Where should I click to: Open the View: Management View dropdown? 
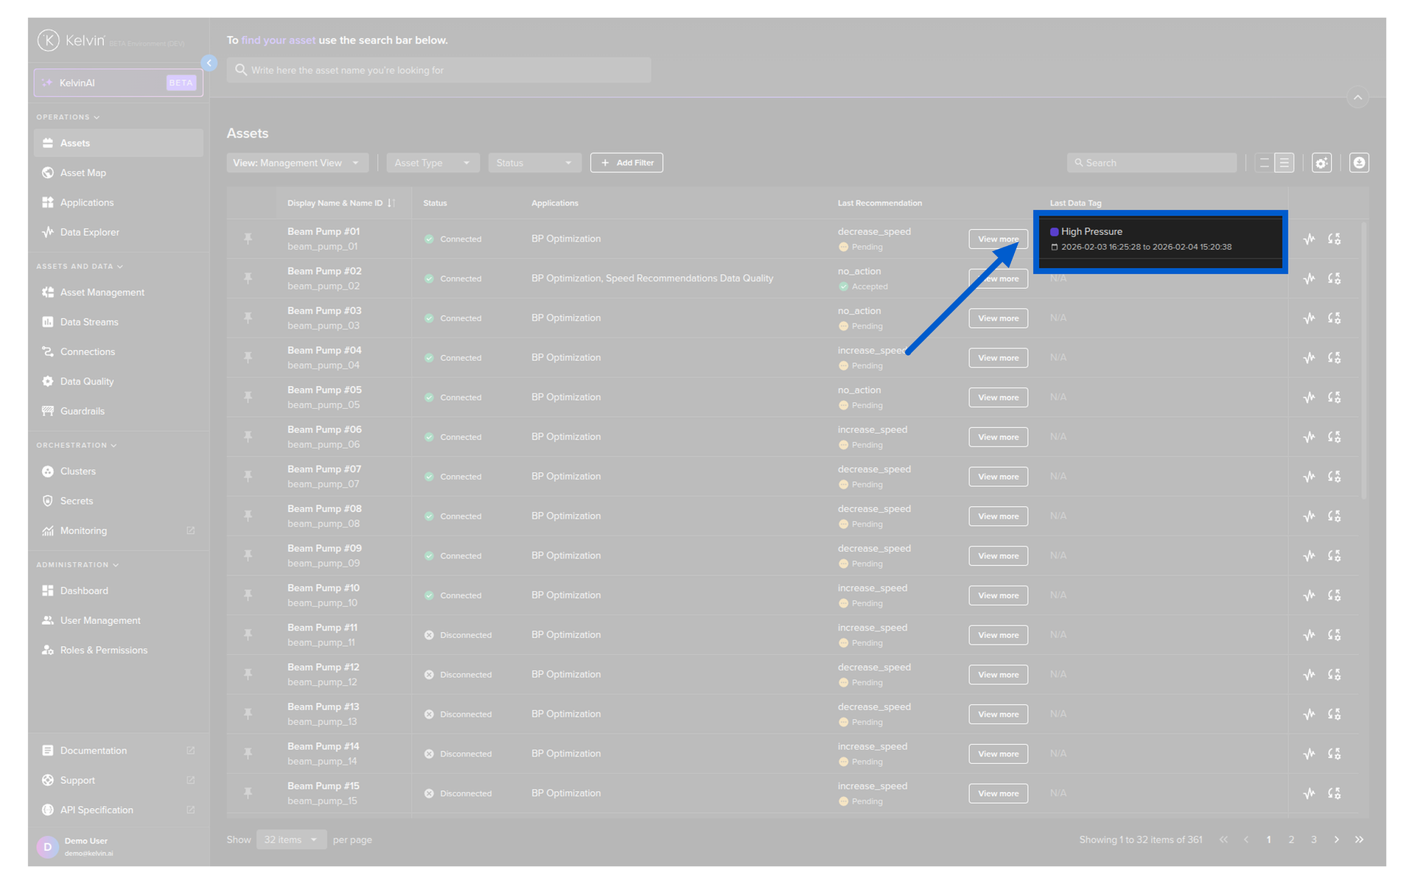[296, 163]
